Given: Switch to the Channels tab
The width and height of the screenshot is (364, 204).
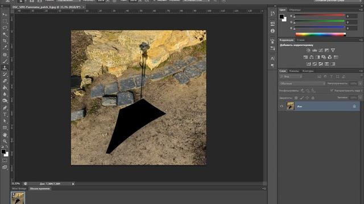Looking at the screenshot, I should point(294,71).
